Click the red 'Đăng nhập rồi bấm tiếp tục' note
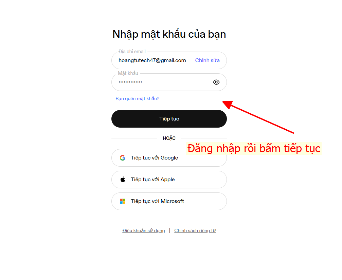This screenshot has height=280, width=342. (254, 149)
